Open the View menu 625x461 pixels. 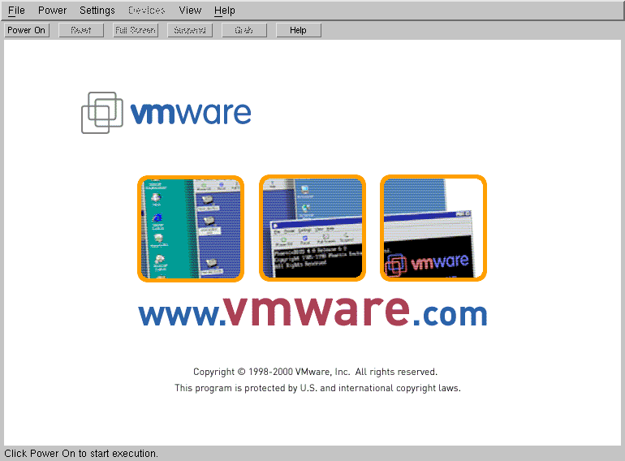pos(190,11)
